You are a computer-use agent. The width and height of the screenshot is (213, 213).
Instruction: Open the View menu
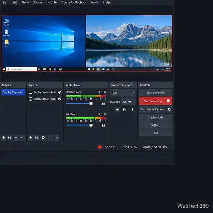(25, 2)
